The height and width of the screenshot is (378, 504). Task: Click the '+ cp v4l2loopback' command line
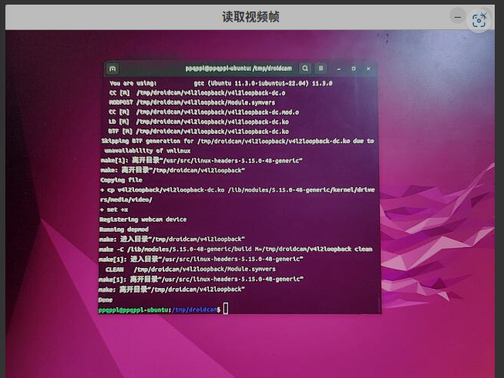237,190
